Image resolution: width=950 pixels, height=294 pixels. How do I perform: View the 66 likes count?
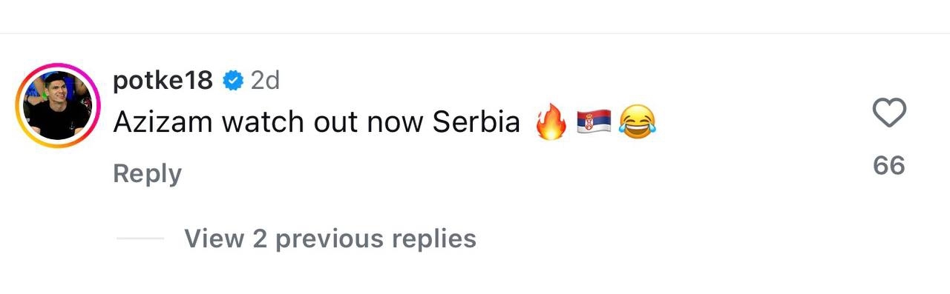(x=888, y=165)
